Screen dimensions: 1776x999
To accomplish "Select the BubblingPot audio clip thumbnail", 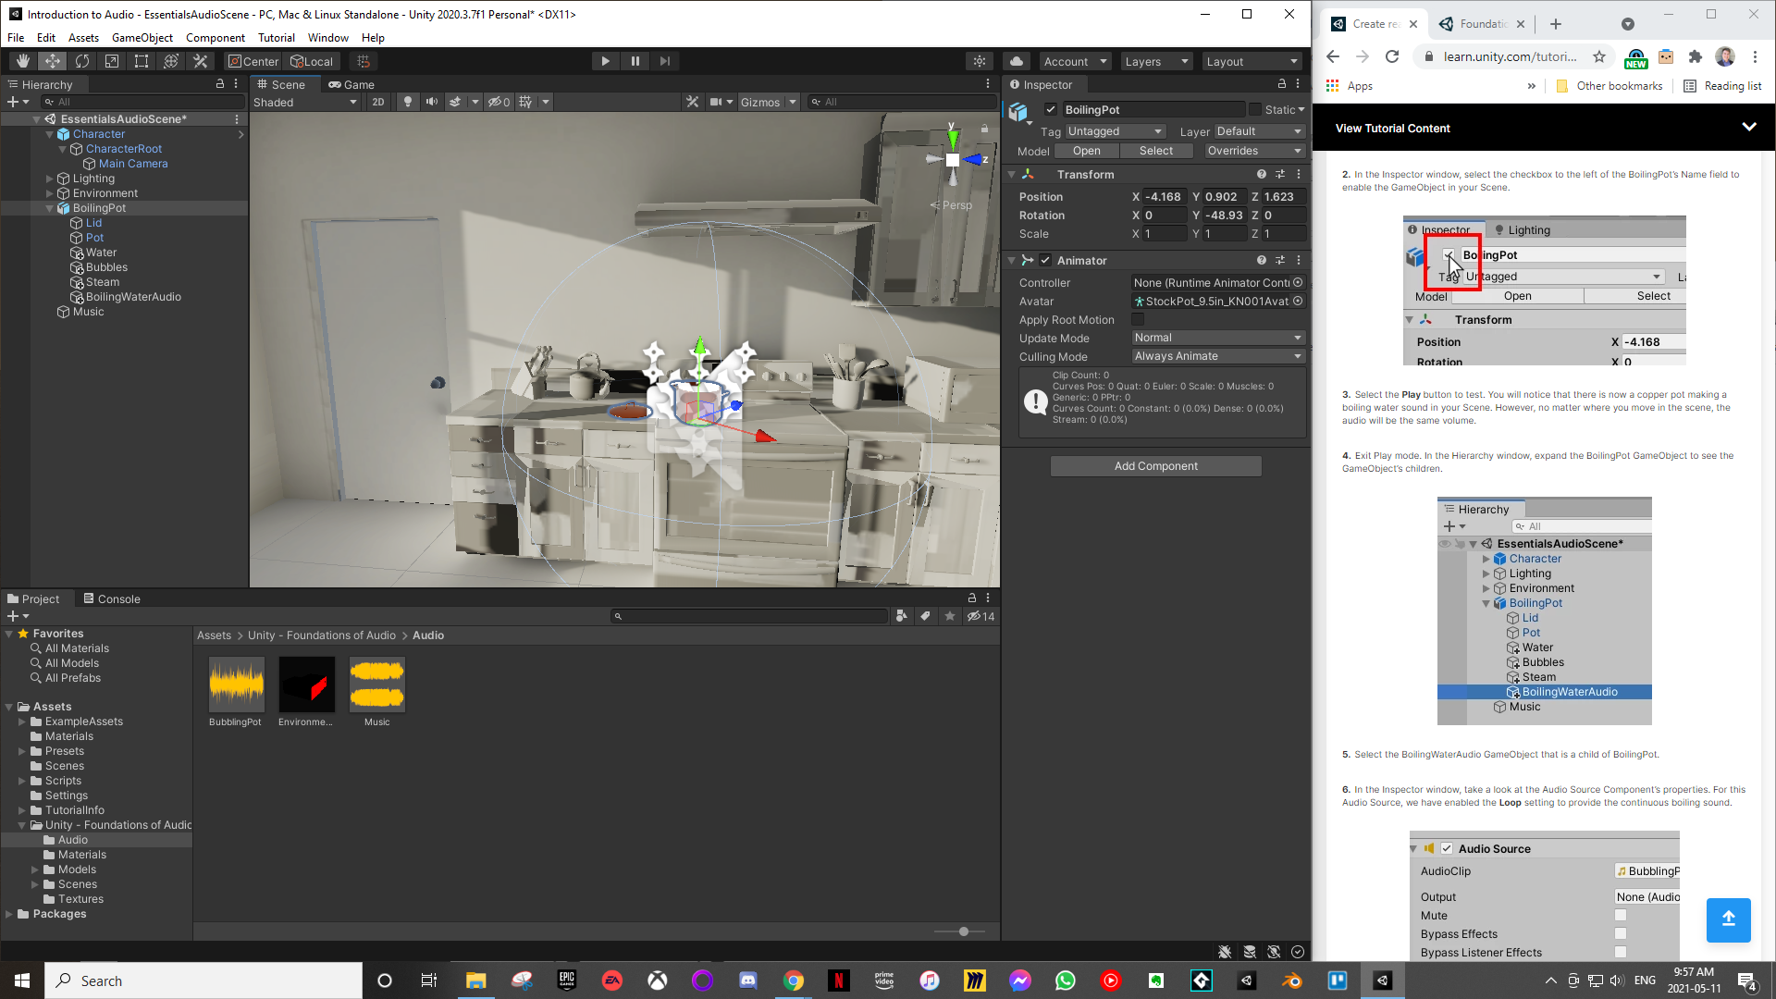I will [x=236, y=684].
